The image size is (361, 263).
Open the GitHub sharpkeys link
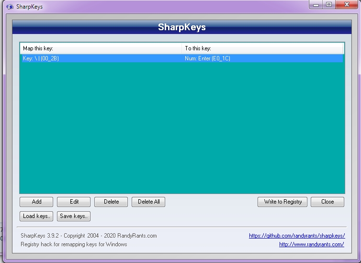click(x=297, y=236)
